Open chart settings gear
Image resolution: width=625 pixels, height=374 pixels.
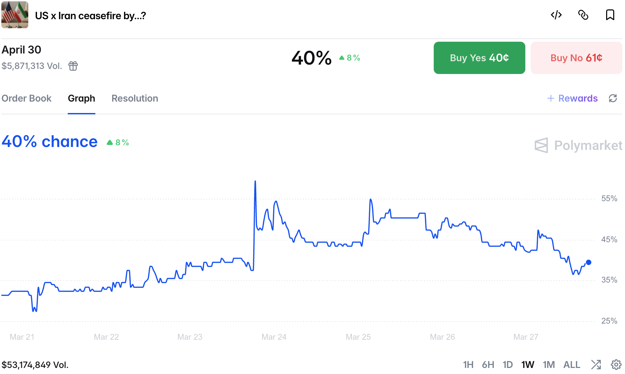pyautogui.click(x=616, y=364)
